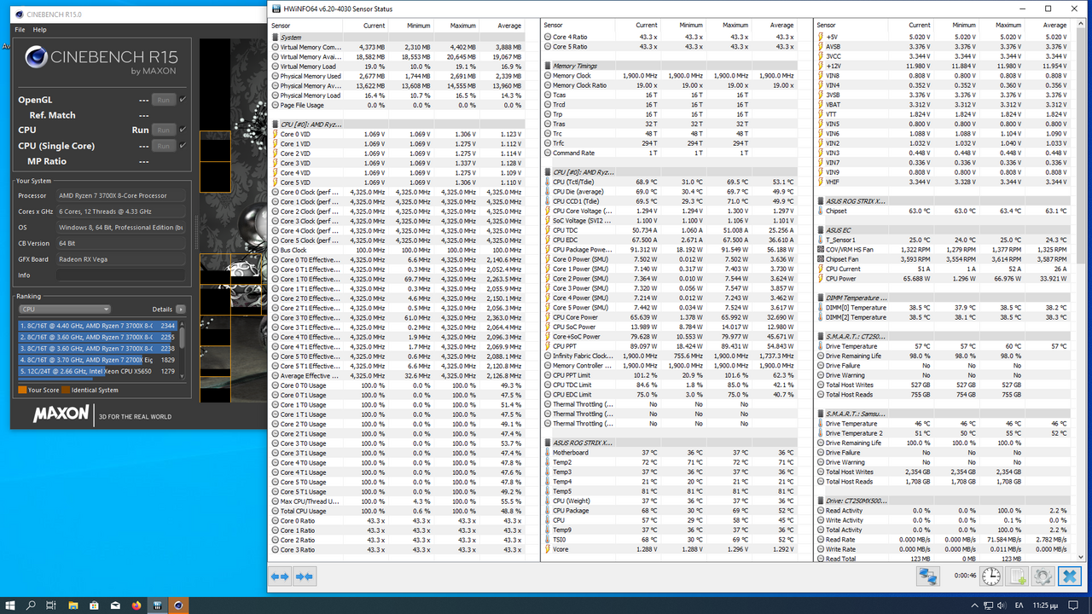The image size is (1092, 614).
Task: Open the Windows Start menu
Action: 11,605
